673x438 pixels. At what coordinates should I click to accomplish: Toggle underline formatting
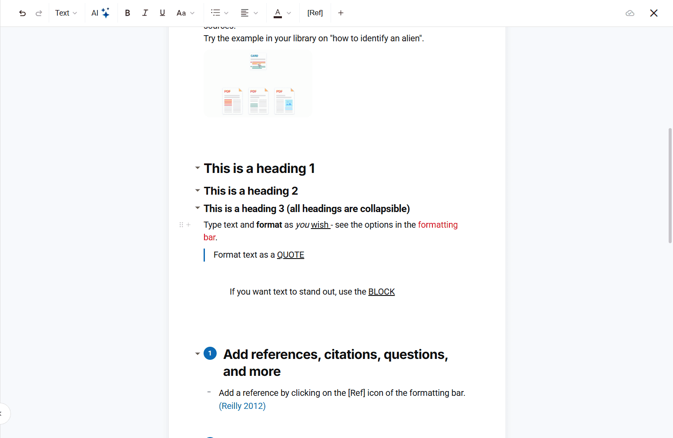162,13
